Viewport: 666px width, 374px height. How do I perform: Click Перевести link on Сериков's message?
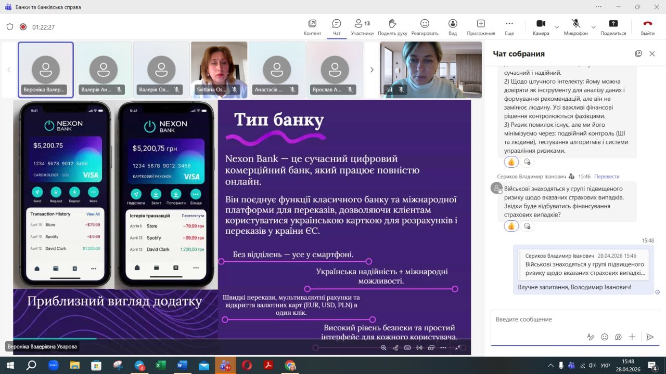pos(607,177)
